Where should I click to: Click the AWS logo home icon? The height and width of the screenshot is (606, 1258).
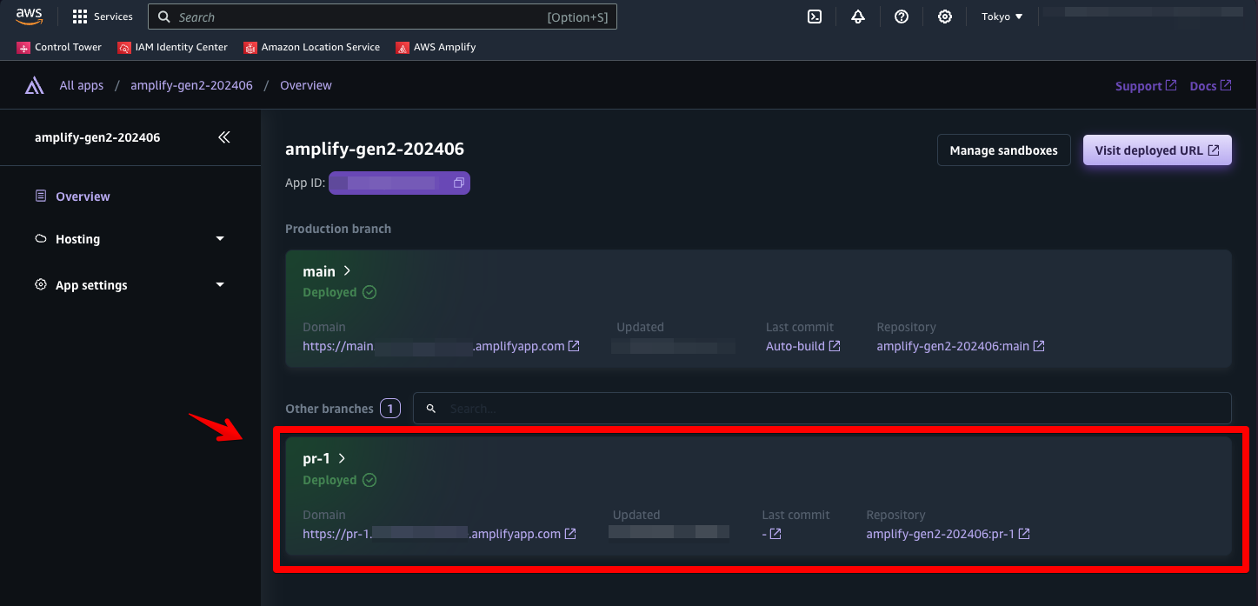29,17
